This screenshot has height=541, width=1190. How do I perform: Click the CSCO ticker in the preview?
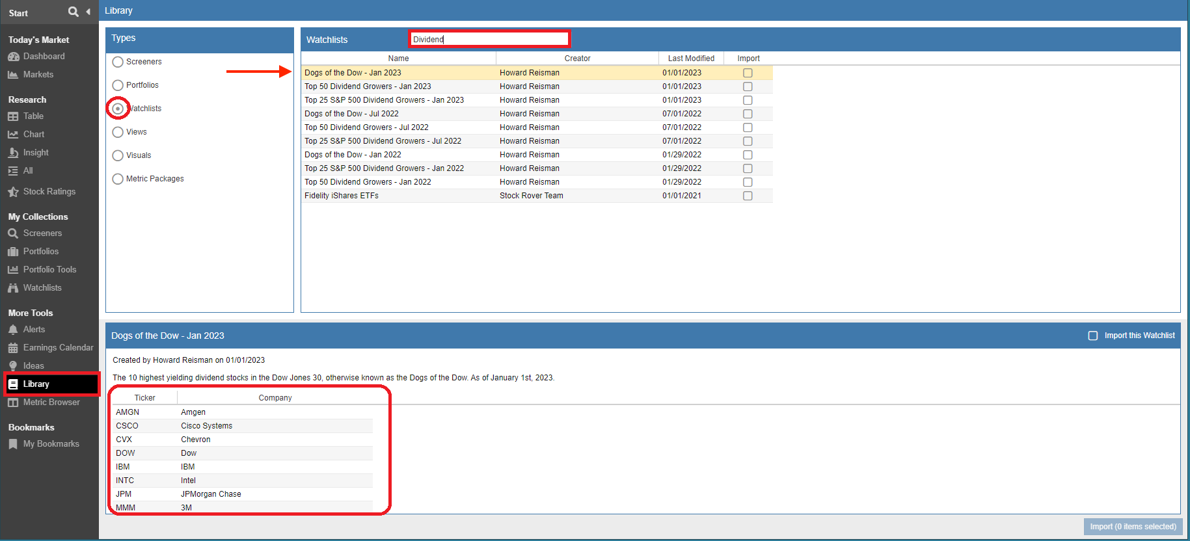tap(127, 426)
